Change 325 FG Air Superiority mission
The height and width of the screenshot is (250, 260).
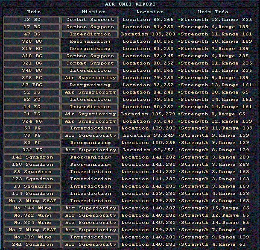[90, 78]
